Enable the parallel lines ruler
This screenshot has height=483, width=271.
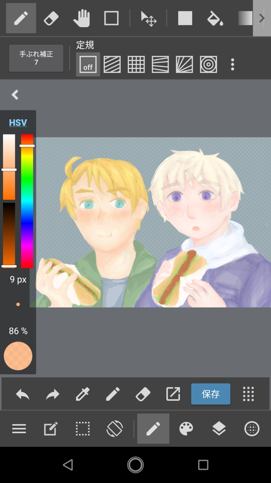pyautogui.click(x=112, y=64)
